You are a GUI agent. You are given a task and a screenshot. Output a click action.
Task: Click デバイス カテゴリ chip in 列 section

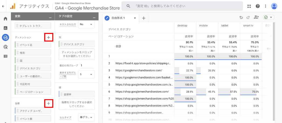click(77, 44)
